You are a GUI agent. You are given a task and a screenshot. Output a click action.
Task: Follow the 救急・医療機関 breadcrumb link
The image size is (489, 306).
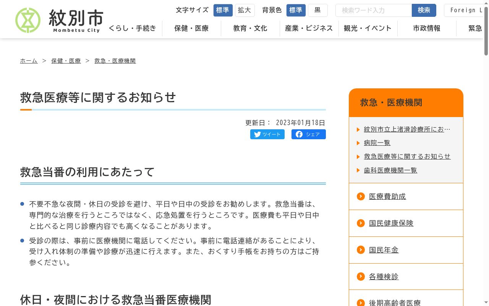tap(115, 61)
